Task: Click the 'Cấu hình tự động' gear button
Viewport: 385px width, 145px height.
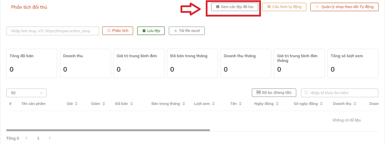Action: click(284, 7)
